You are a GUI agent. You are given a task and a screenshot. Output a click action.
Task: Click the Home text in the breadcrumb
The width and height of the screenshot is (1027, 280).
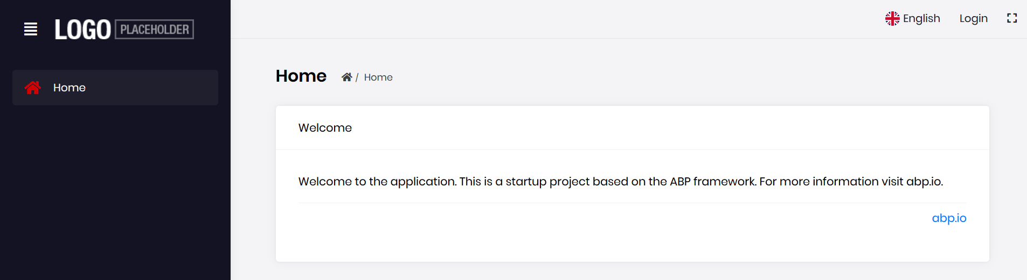[378, 77]
